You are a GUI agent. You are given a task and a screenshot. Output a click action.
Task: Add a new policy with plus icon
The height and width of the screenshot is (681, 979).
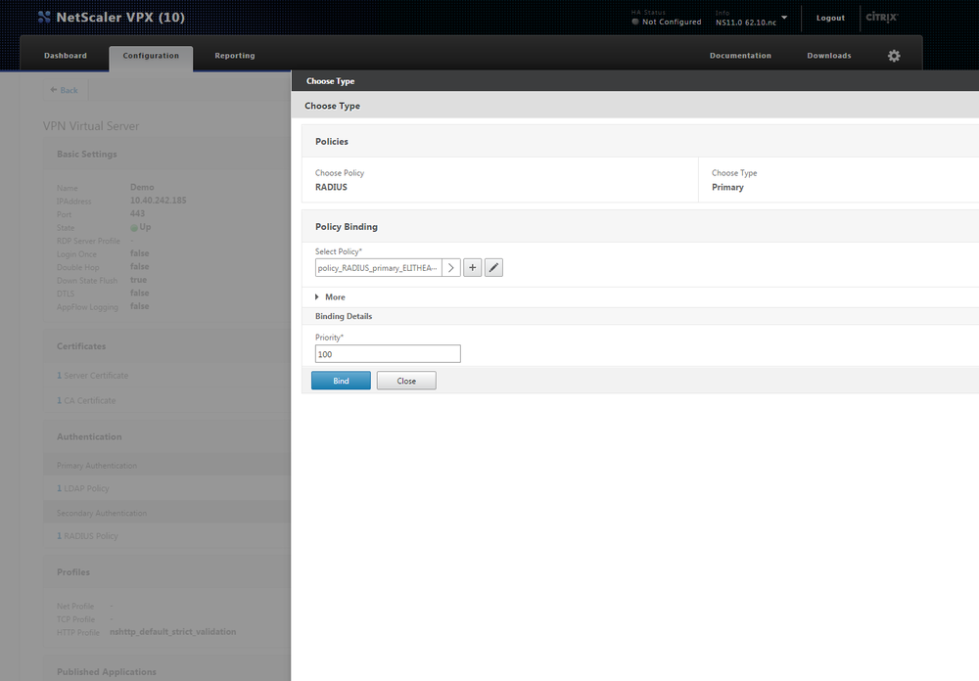[x=472, y=268]
